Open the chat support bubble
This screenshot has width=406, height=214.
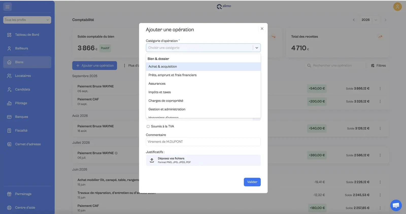(396, 205)
